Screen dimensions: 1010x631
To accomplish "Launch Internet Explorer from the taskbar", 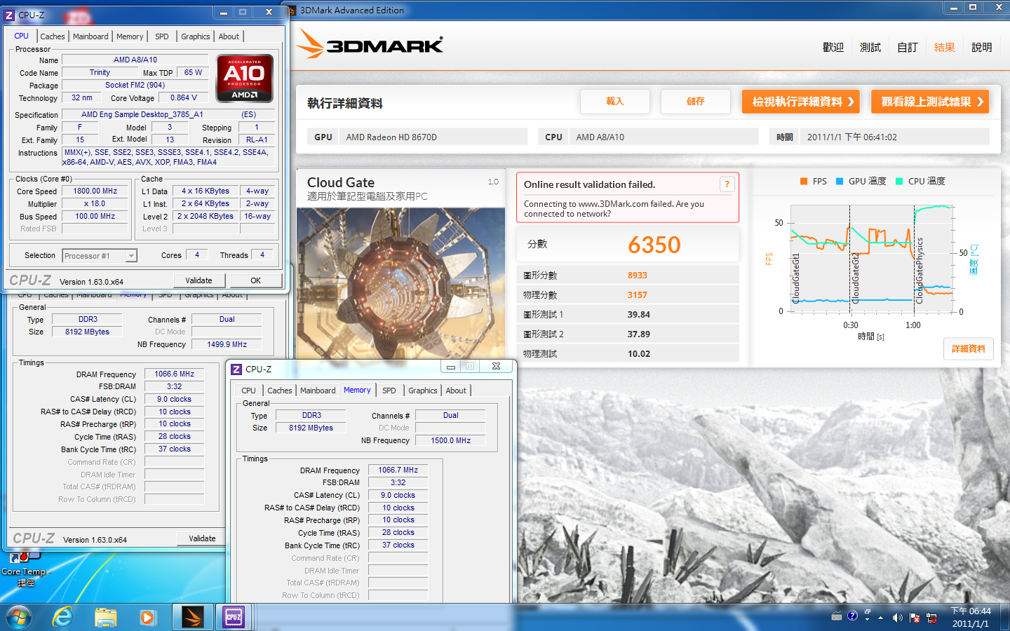I will pyautogui.click(x=62, y=617).
